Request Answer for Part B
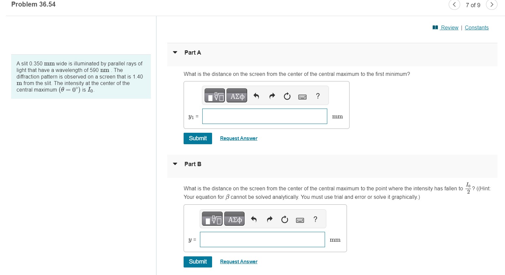This screenshot has width=505, height=275. click(x=239, y=262)
